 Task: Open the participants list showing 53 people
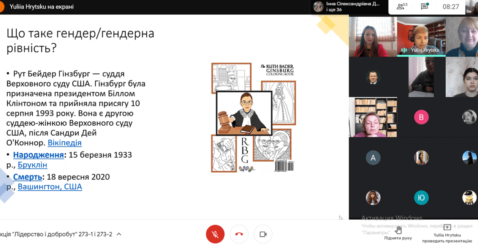402,7
